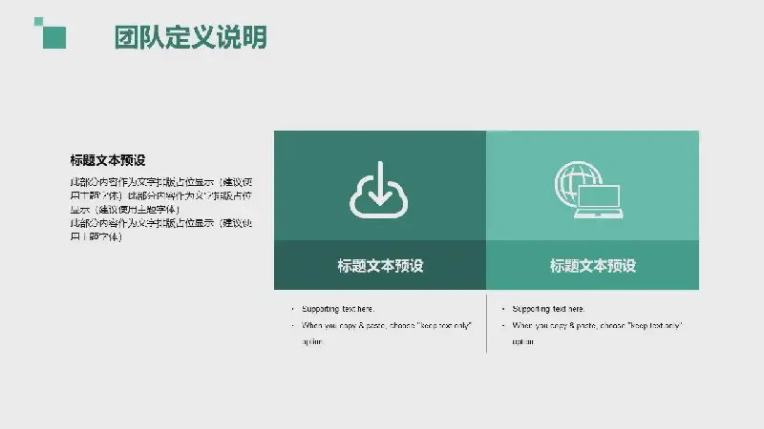Image resolution: width=764 pixels, height=429 pixels.
Task: Click "Supporting text here." under light green card
Action: coord(548,309)
